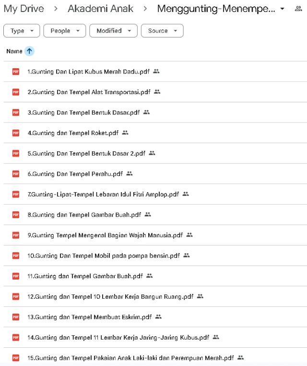
Task: Click PDF icon for 9.Gunting Tempel Mengenal Bagian Wajah
Action: [x=16, y=235]
